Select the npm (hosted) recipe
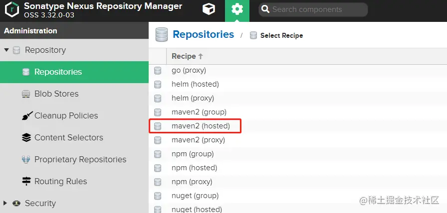This screenshot has height=213, width=447. pos(195,168)
